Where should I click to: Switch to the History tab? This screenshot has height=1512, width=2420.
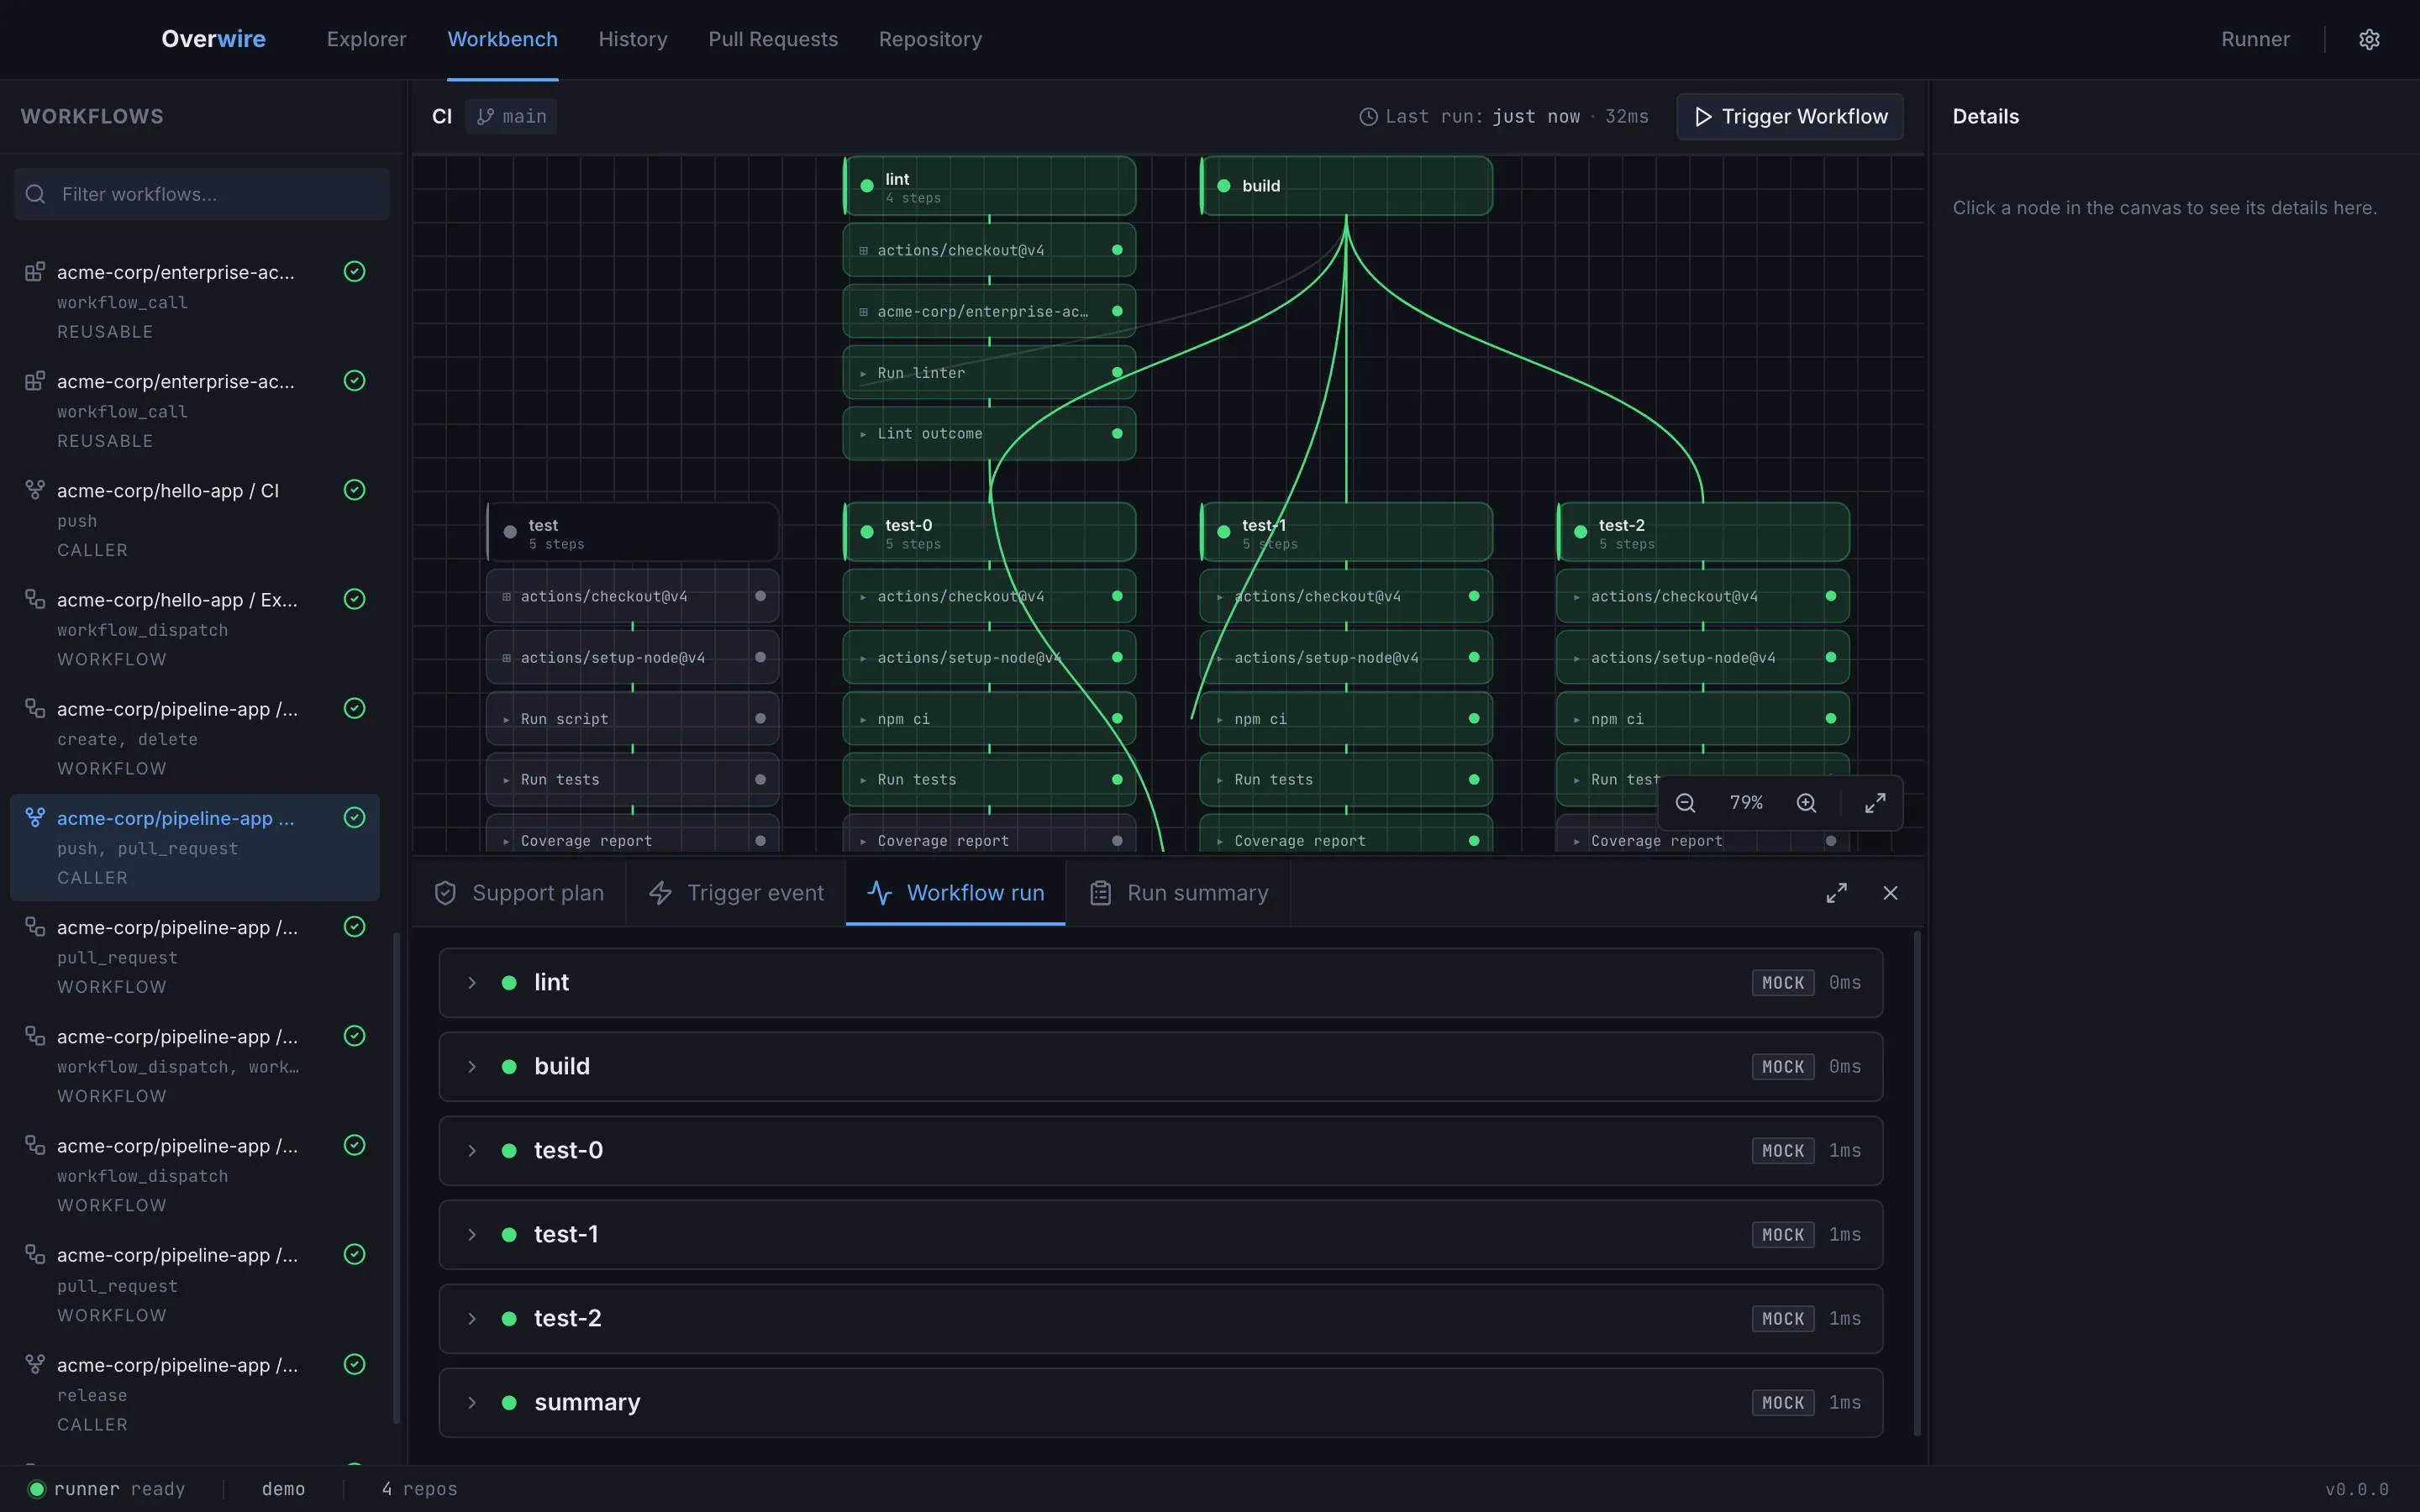coord(633,39)
